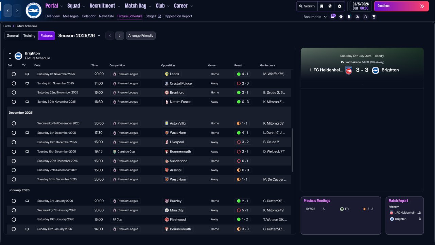Image resolution: width=435 pixels, height=245 pixels.
Task: Open the trophy icon in bookmarks bar
Action: click(374, 17)
